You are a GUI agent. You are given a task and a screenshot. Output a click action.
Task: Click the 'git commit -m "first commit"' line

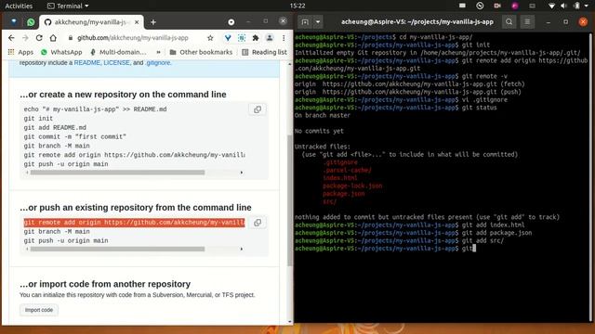(x=74, y=136)
